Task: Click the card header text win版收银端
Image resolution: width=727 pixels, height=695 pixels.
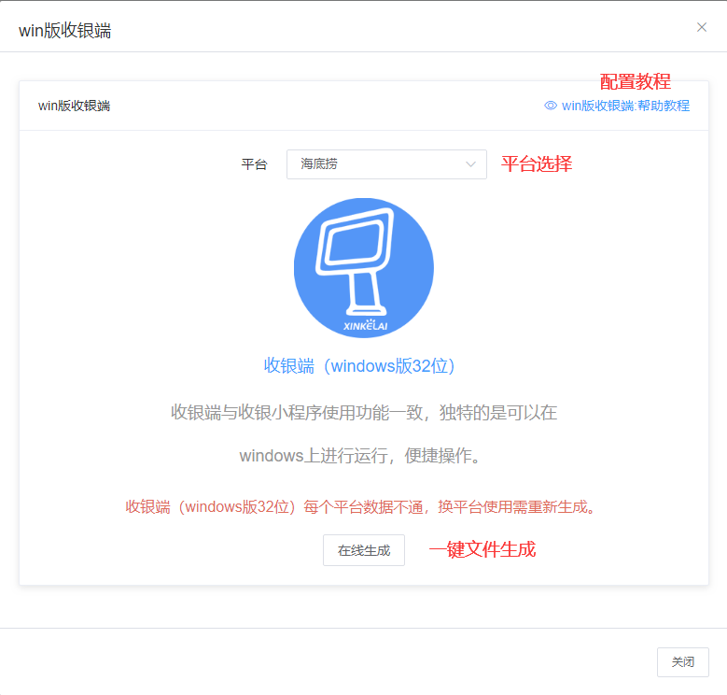Action: [x=74, y=106]
